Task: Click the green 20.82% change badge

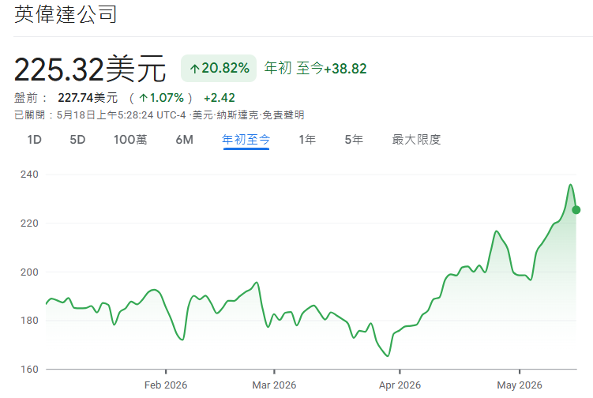Action: pos(219,69)
